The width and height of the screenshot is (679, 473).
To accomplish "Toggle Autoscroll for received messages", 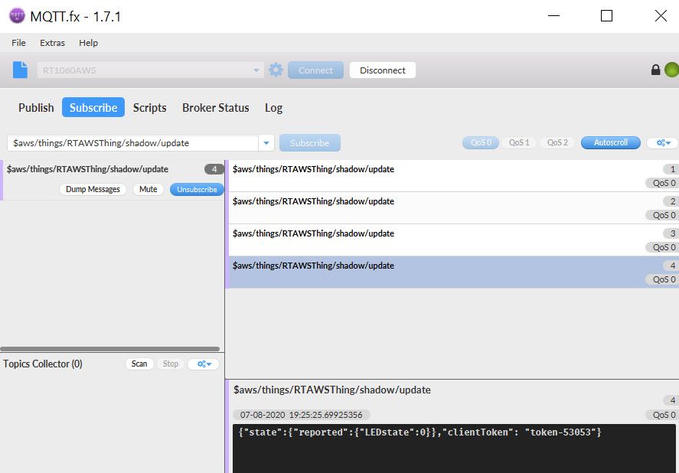I will pyautogui.click(x=611, y=142).
